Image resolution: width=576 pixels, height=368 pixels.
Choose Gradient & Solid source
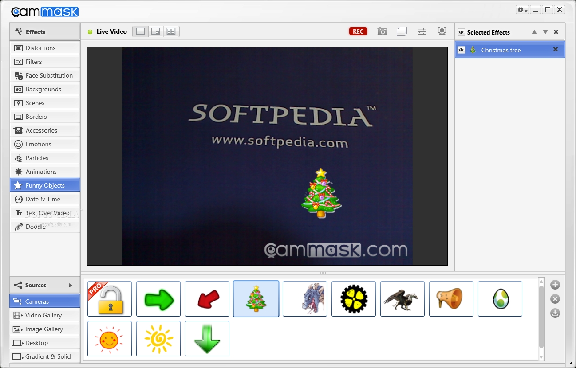[45, 356]
